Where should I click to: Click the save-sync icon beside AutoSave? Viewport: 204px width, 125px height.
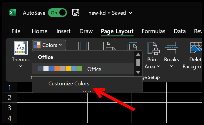coord(76,13)
